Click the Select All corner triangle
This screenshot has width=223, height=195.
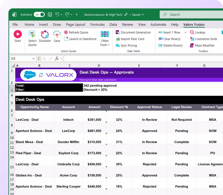click(x=13, y=65)
